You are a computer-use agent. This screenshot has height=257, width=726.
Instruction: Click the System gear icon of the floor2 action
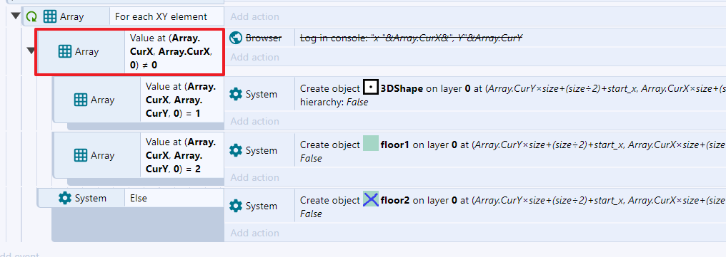point(236,206)
